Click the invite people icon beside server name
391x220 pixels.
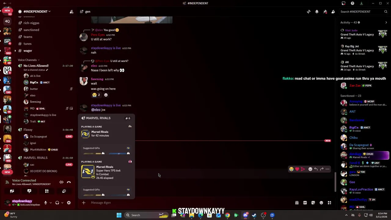pyautogui.click(x=71, y=12)
